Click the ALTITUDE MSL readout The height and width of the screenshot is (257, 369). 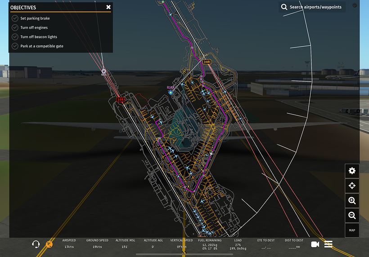tap(125, 244)
